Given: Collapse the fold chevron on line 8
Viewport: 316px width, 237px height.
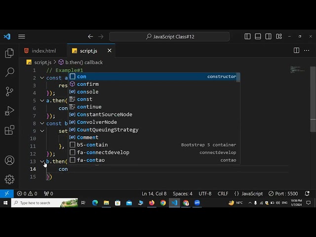Looking at the screenshot, I should (x=42, y=123).
